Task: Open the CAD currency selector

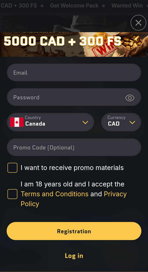Action: click(121, 122)
